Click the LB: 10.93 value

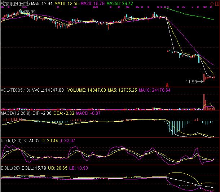(x=79, y=168)
